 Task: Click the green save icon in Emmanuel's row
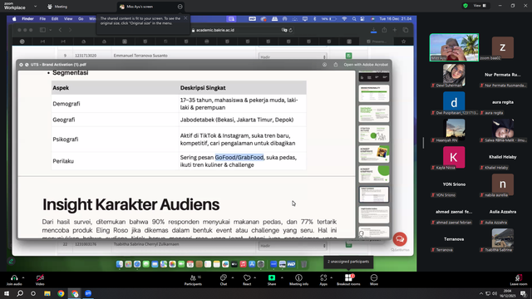point(348,56)
